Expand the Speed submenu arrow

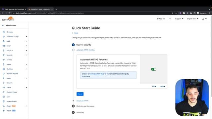pyautogui.click(x=26, y=64)
